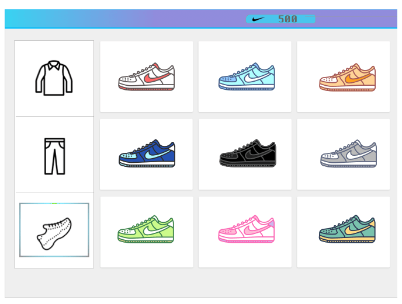The width and height of the screenshot is (402, 304).
Task: Click the gradient header bar
Action: [201, 19]
